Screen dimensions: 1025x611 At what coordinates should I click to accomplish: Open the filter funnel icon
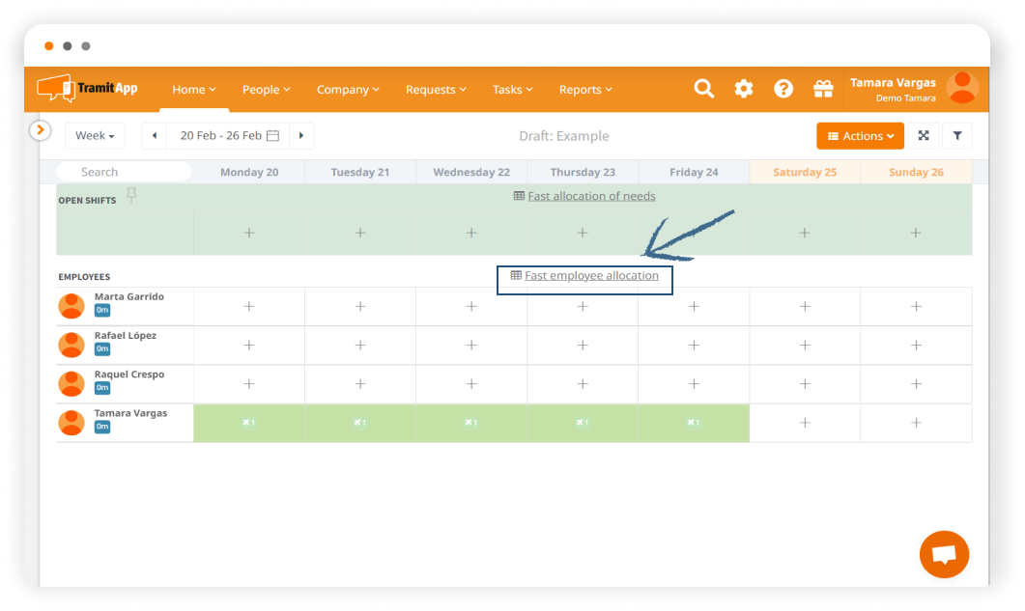click(x=957, y=136)
